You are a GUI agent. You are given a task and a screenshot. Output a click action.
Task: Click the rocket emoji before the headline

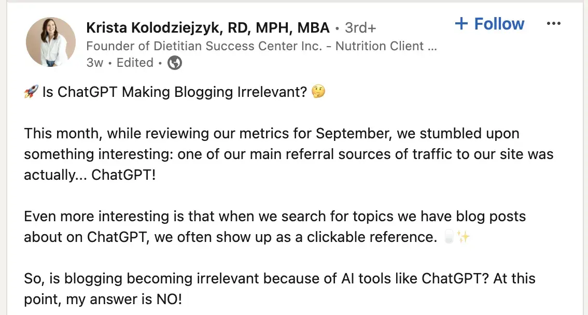31,92
